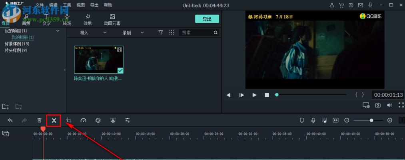Open the shopping cart icon
The height and width of the screenshot is (160, 405).
(x=341, y=5)
